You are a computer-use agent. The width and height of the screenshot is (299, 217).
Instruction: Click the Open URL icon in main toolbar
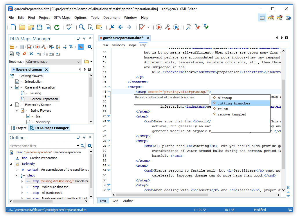tap(31, 27)
